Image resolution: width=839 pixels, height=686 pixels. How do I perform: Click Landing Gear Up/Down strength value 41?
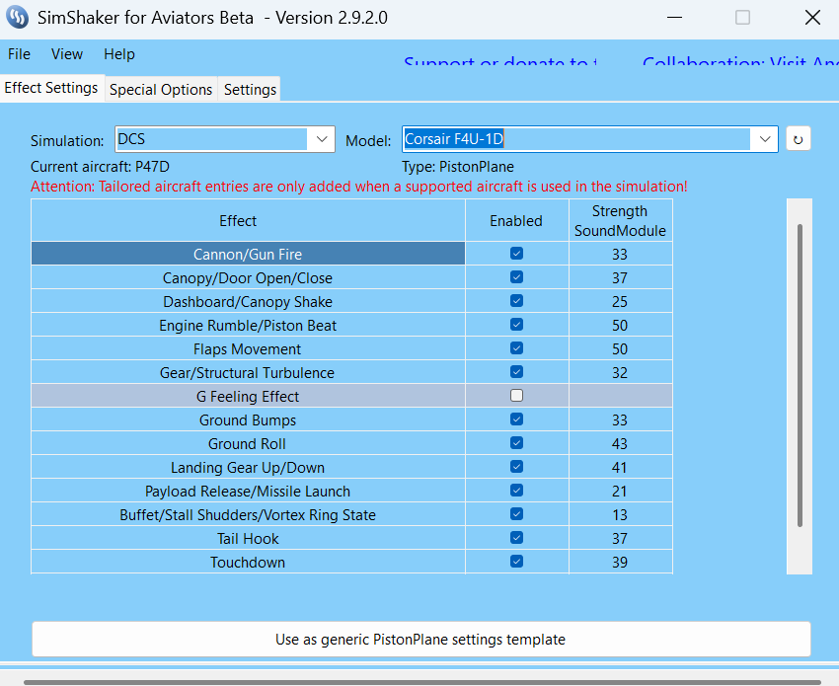click(620, 468)
